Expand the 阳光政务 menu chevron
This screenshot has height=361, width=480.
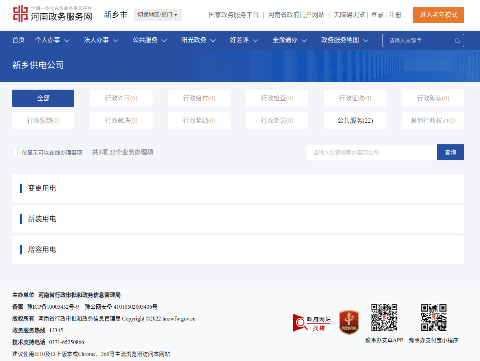click(213, 41)
